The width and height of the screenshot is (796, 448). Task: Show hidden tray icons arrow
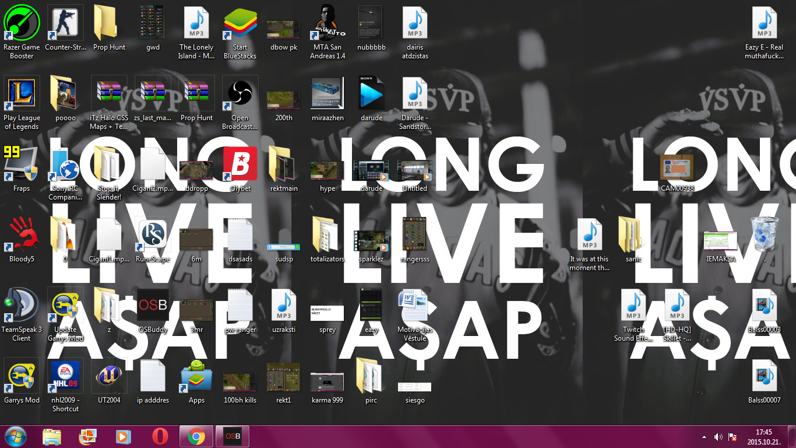pos(704,437)
